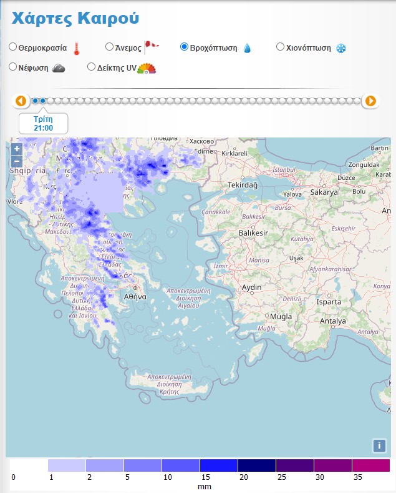
Task: Click Tekirdağ label on the map
Action: click(x=243, y=185)
